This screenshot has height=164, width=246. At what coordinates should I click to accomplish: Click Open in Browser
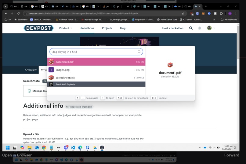click(x=17, y=155)
